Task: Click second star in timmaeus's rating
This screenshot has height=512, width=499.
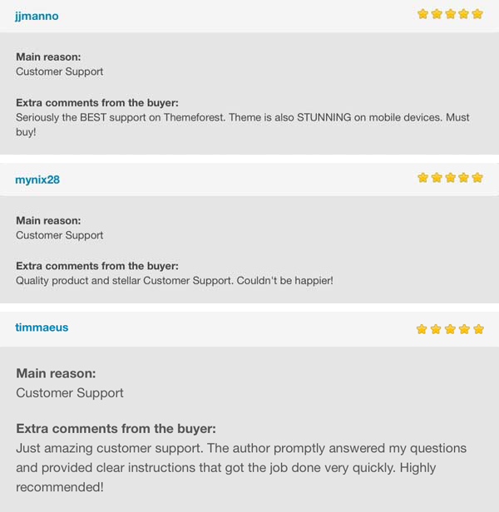Action: tap(436, 329)
